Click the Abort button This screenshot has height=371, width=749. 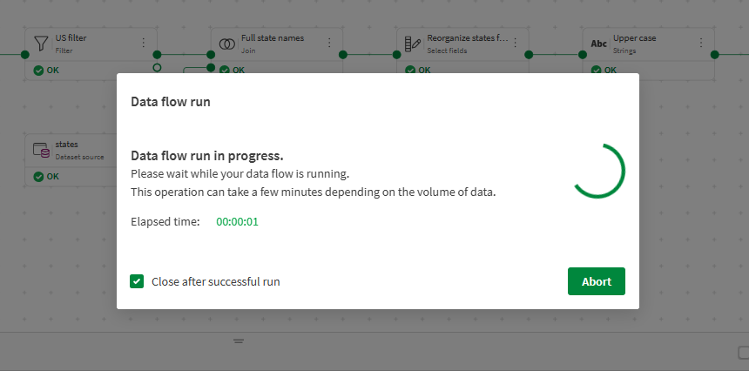[597, 281]
